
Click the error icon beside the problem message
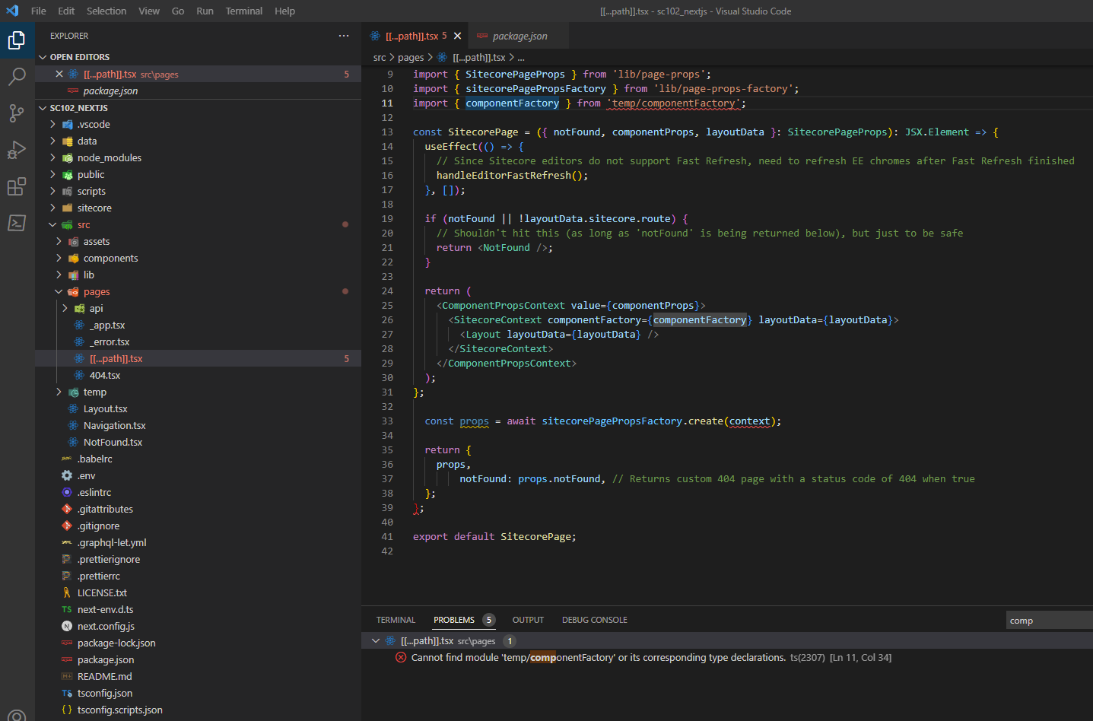pyautogui.click(x=401, y=657)
